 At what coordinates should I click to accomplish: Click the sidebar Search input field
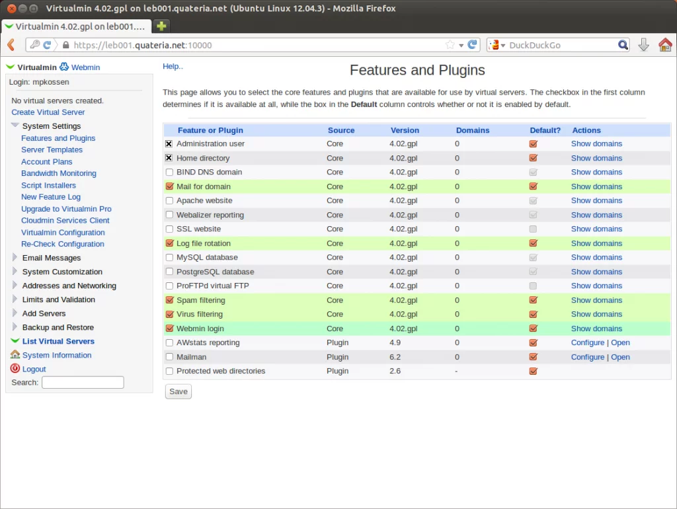coord(83,382)
